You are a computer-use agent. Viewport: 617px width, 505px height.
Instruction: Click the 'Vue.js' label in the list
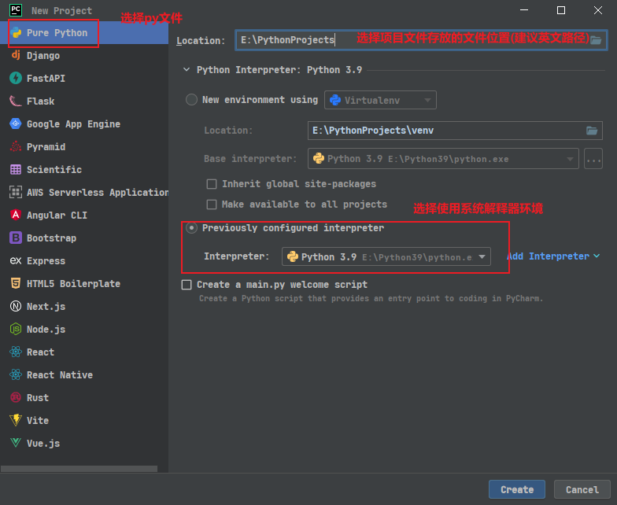(x=43, y=444)
